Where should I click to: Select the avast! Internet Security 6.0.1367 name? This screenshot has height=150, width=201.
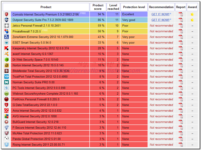click(x=33, y=54)
